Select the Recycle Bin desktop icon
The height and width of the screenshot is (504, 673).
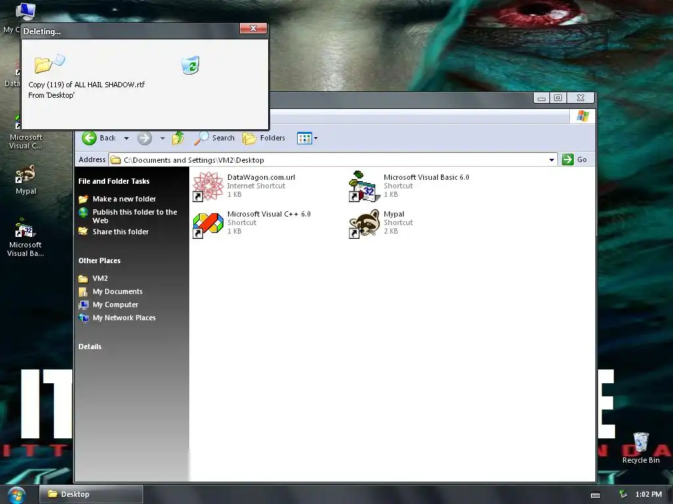coord(641,448)
